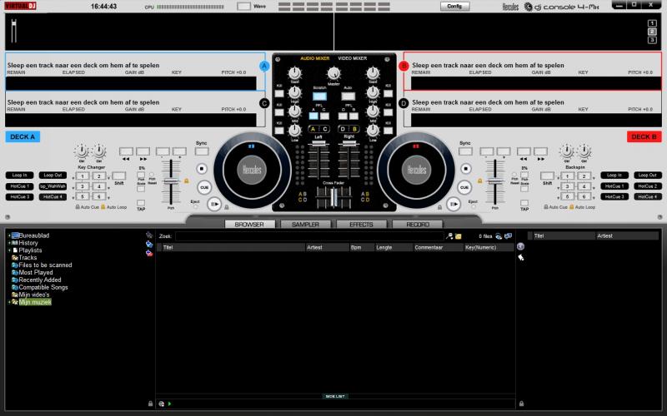The height and width of the screenshot is (416, 667).
Task: Open dropdown arrow left of Deck B pad 5
Action: pyautogui.click(x=558, y=197)
